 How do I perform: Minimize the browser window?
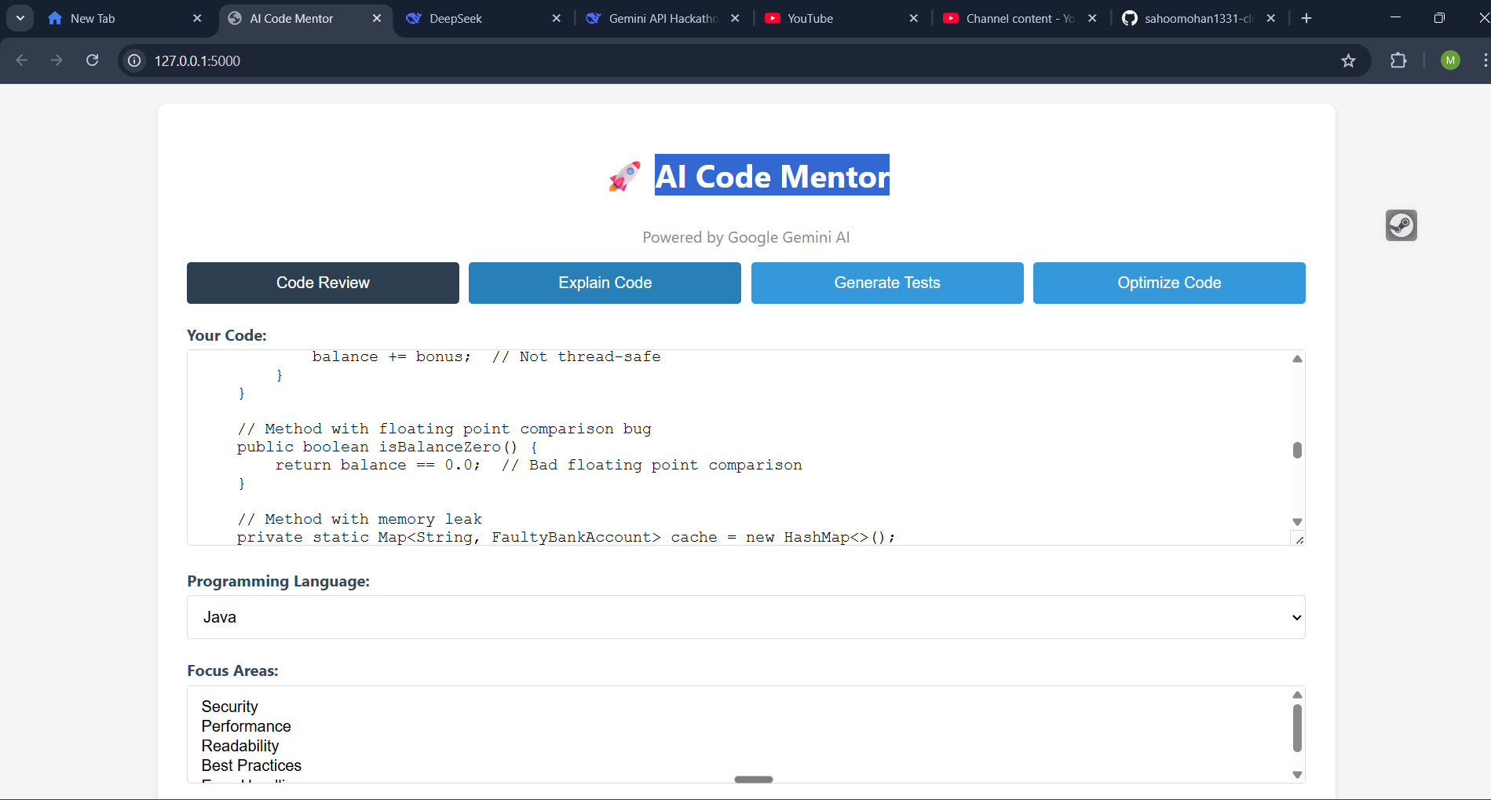[x=1395, y=18]
